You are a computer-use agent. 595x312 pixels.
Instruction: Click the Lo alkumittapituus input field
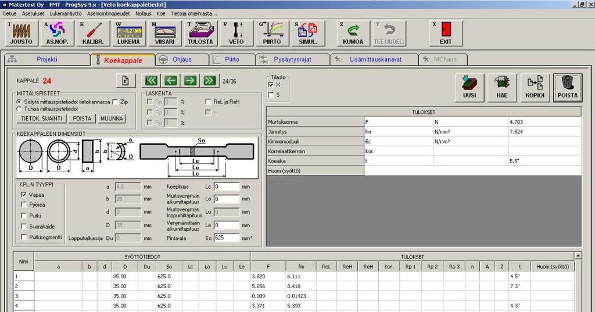227,199
